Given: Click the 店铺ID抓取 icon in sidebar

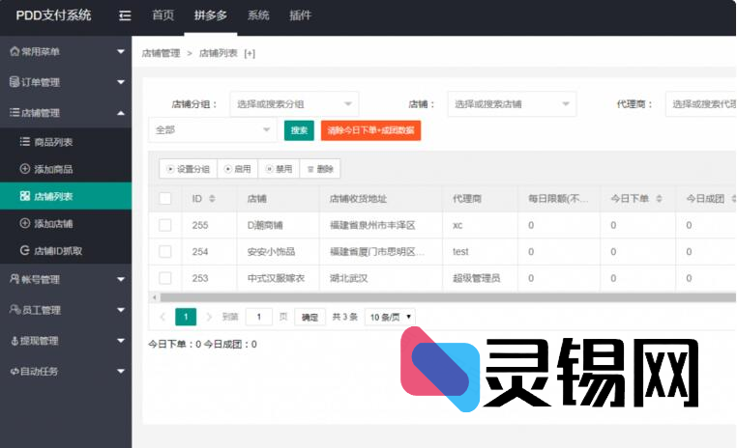Looking at the screenshot, I should 25,250.
